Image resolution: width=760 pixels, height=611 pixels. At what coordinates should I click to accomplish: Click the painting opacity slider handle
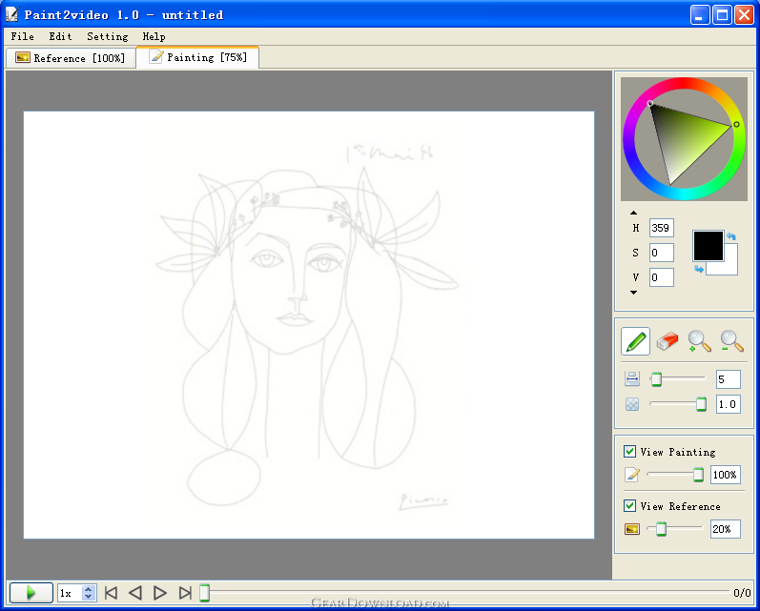coord(698,475)
